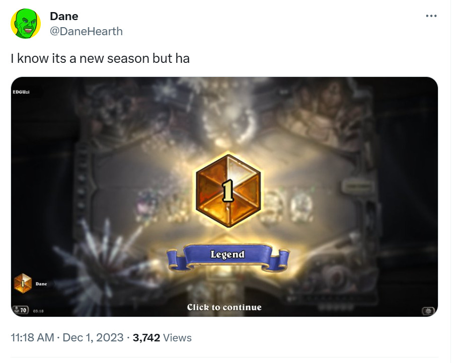Open the @DaneHearth handle link
The image size is (453, 363).
pos(87,31)
